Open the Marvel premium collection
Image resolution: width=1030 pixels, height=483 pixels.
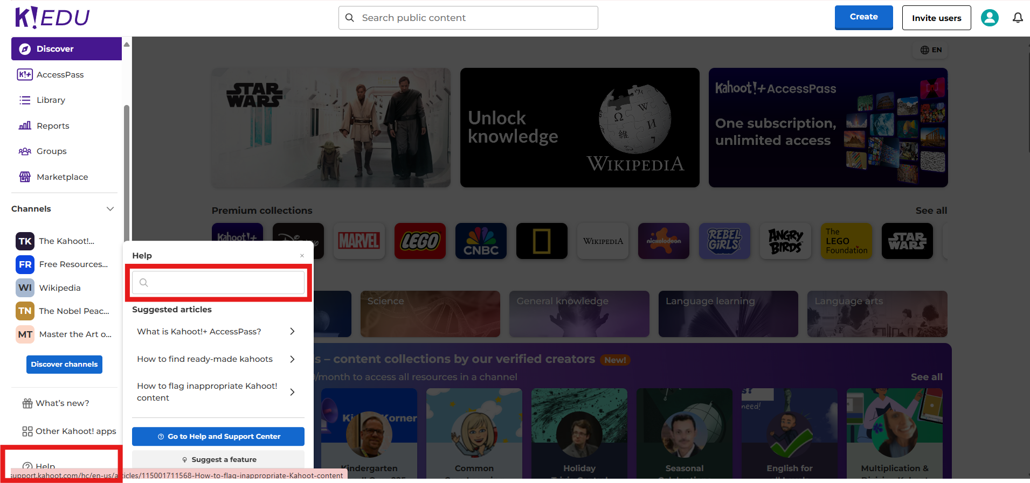[x=358, y=241]
